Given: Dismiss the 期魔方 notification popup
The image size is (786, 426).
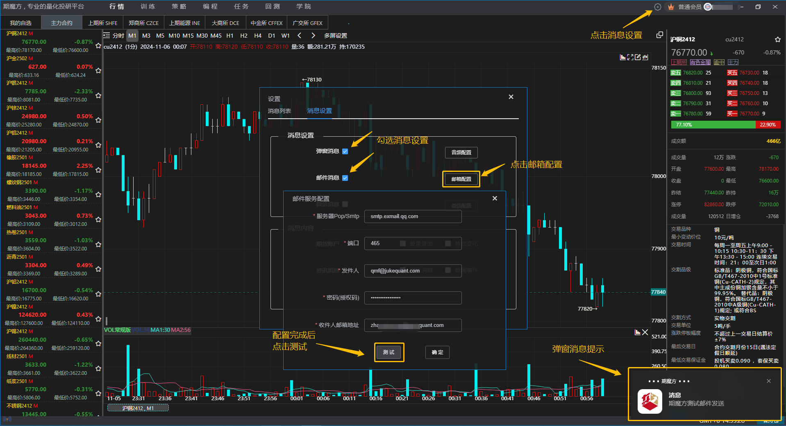Looking at the screenshot, I should click(769, 381).
